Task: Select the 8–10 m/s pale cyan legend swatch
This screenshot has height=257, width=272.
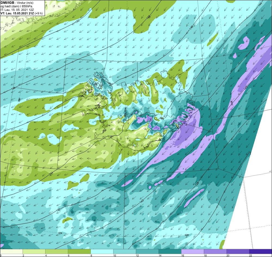Action: [x=102, y=251]
